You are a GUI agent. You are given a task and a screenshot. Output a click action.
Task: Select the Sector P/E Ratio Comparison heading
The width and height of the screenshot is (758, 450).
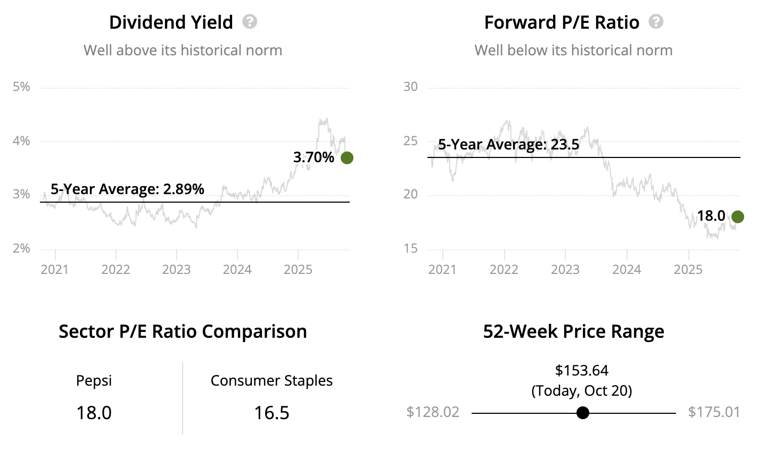coord(183,331)
